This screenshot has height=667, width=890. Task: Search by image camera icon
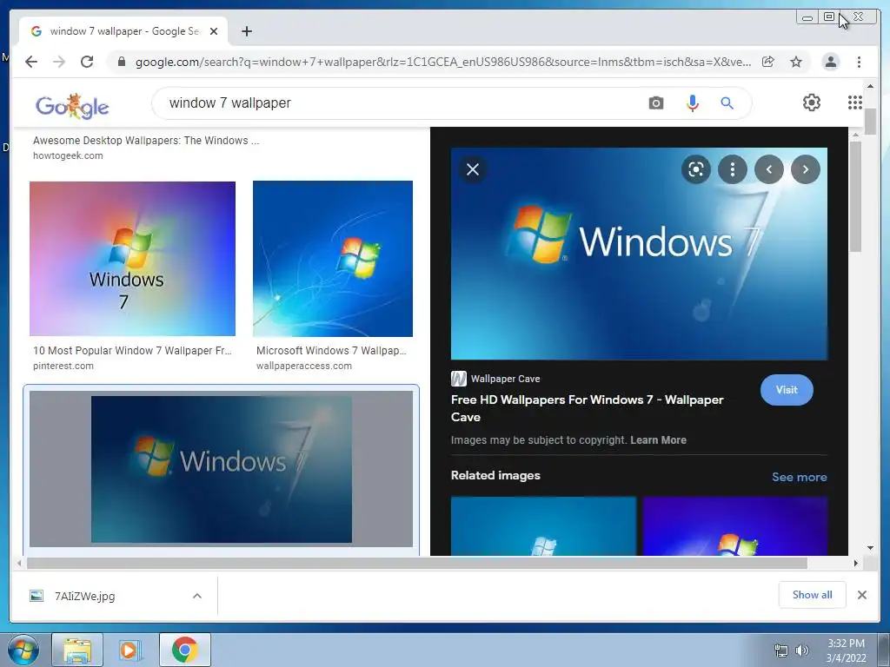point(656,103)
